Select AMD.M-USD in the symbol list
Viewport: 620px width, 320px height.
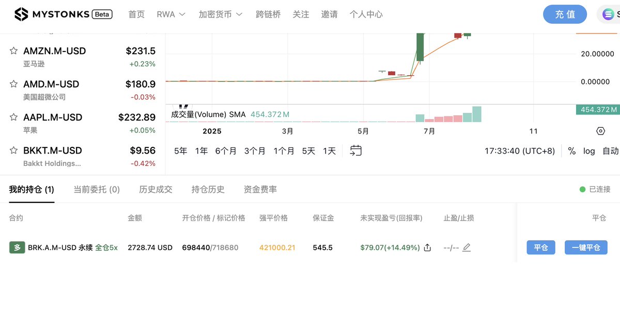point(83,90)
